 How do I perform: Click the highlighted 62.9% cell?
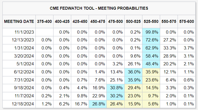coord(151,48)
